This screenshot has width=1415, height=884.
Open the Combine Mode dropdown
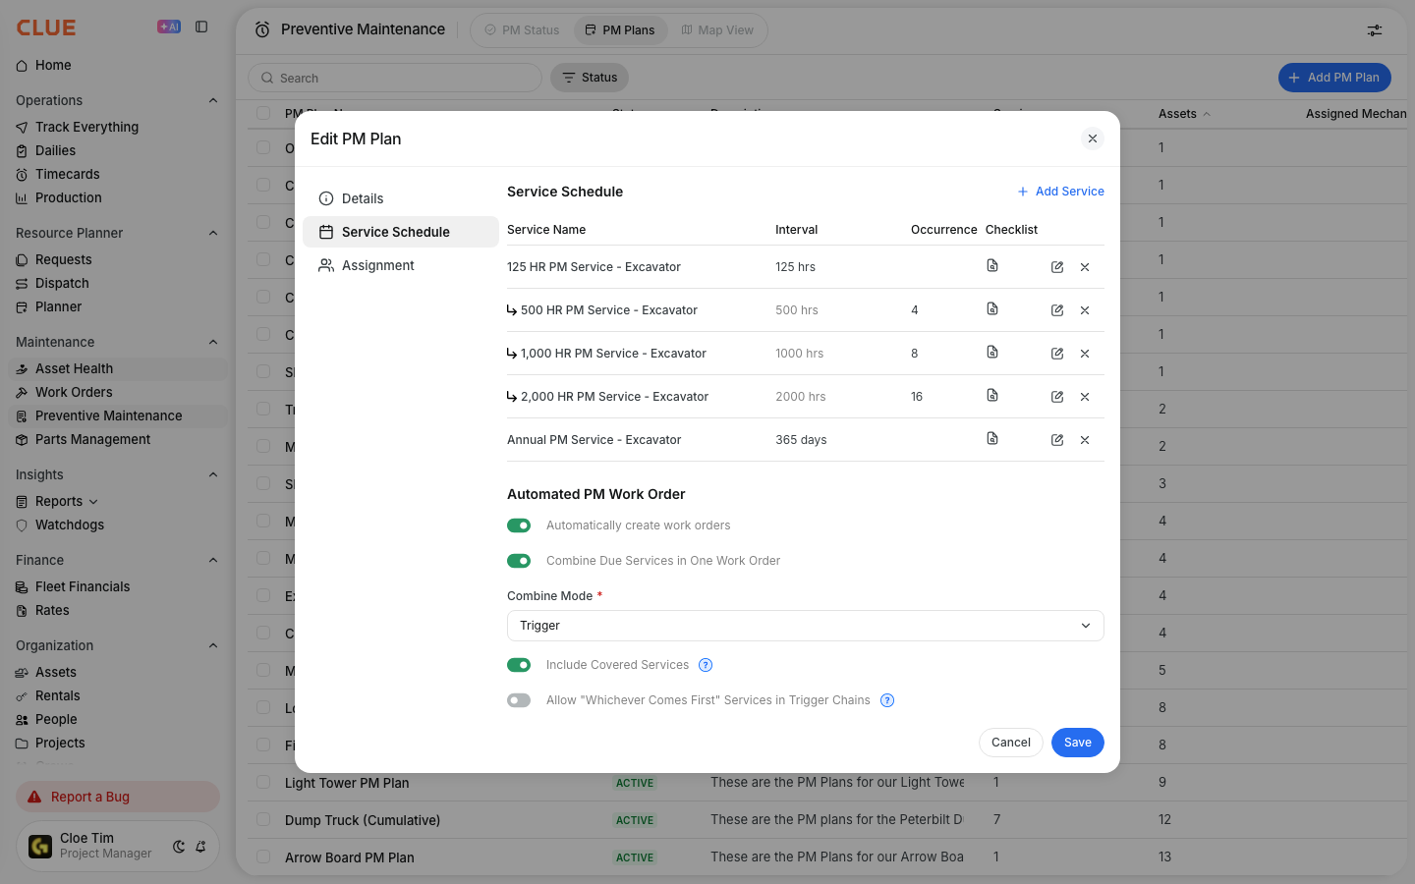coord(806,626)
